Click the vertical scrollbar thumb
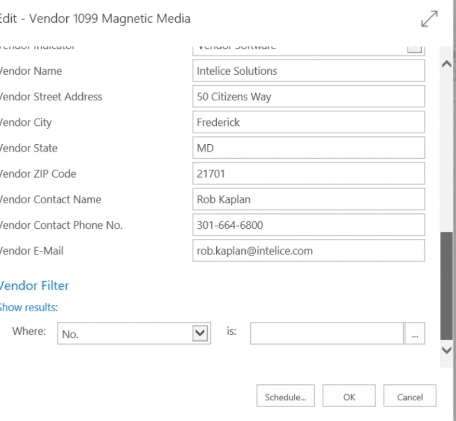The image size is (456, 421). point(447,286)
